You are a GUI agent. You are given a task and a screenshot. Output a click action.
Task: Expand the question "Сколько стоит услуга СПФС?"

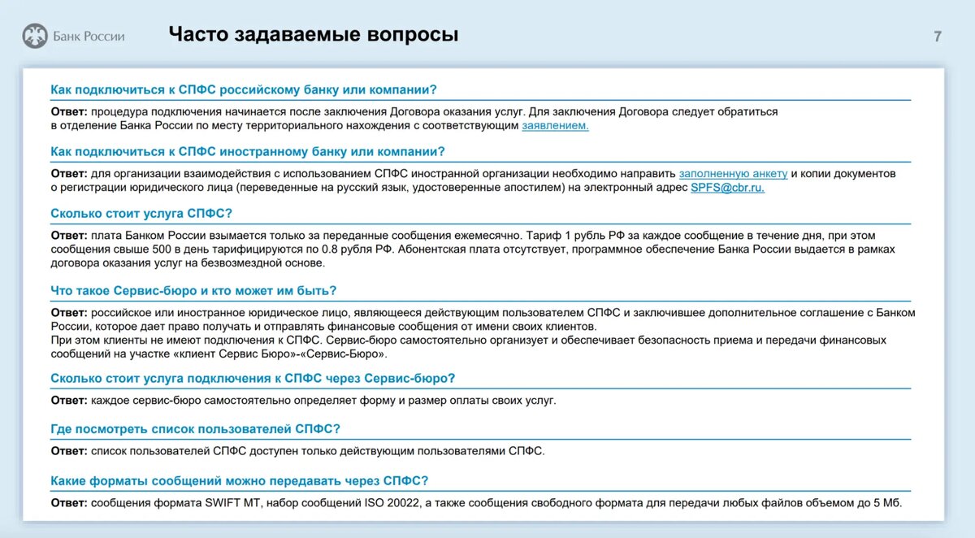pyautogui.click(x=138, y=213)
